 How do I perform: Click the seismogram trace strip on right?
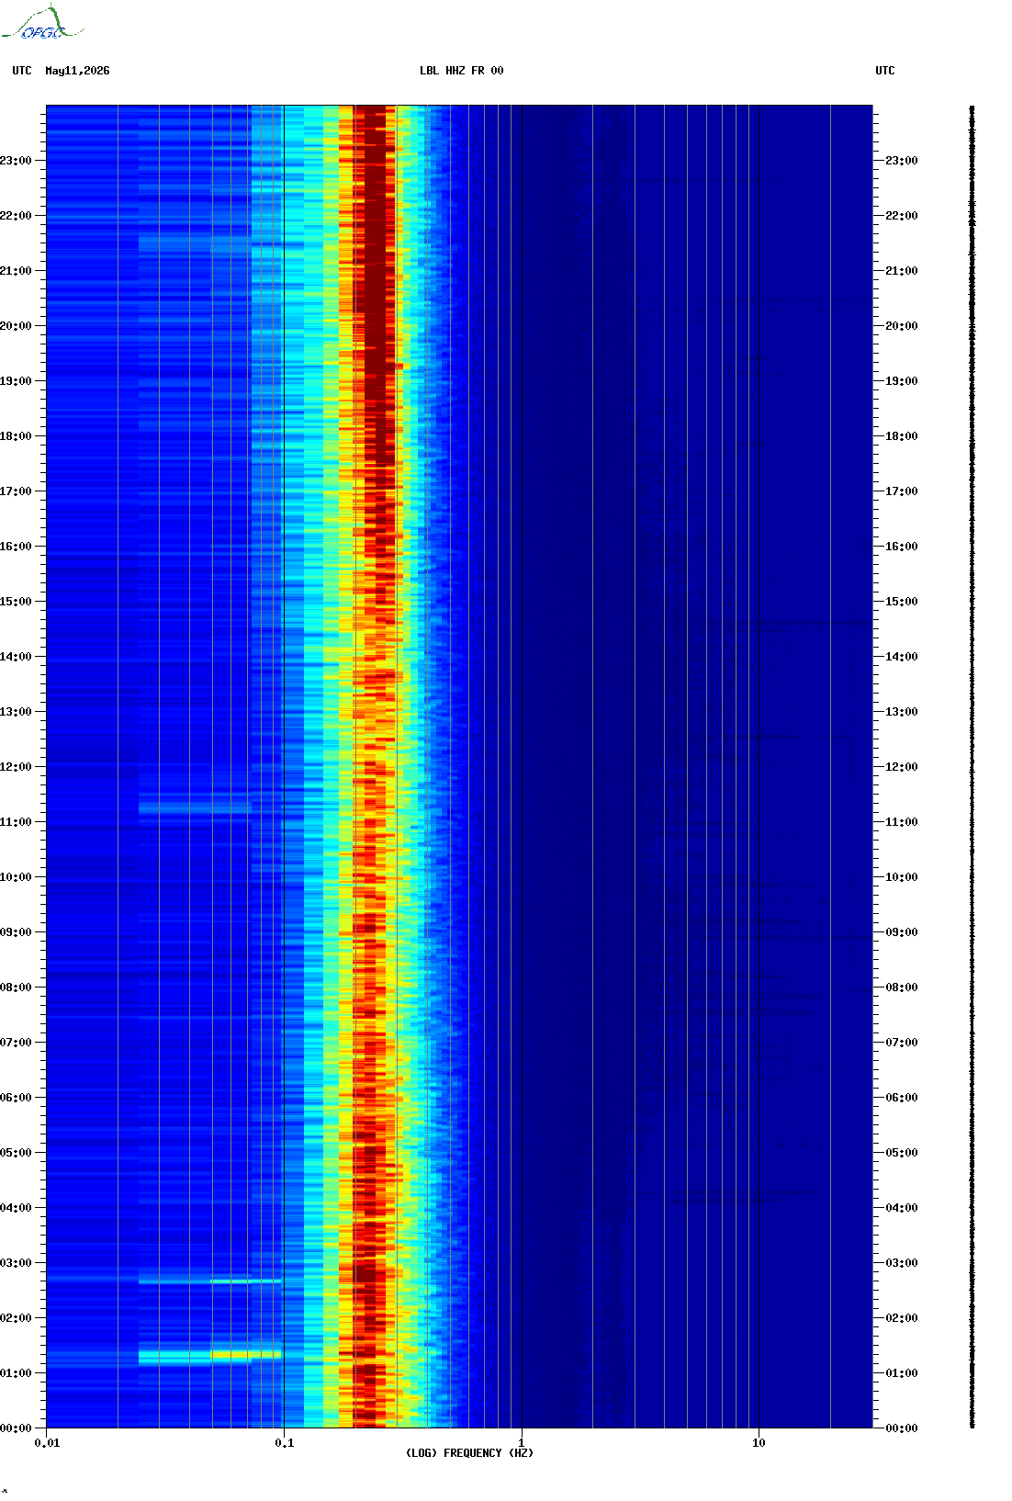click(x=973, y=767)
